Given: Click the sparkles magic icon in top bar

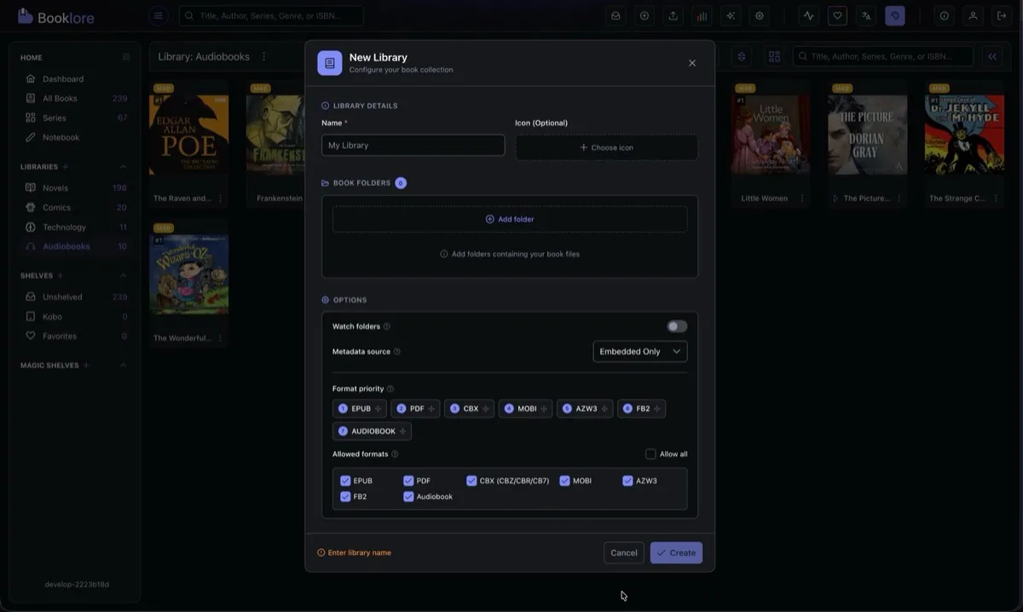Looking at the screenshot, I should [731, 15].
